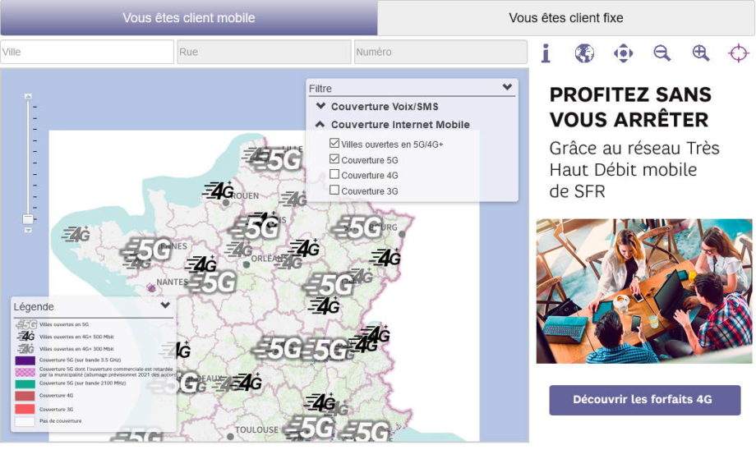Focus the Ville input field
756x468 pixels.
[x=87, y=52]
